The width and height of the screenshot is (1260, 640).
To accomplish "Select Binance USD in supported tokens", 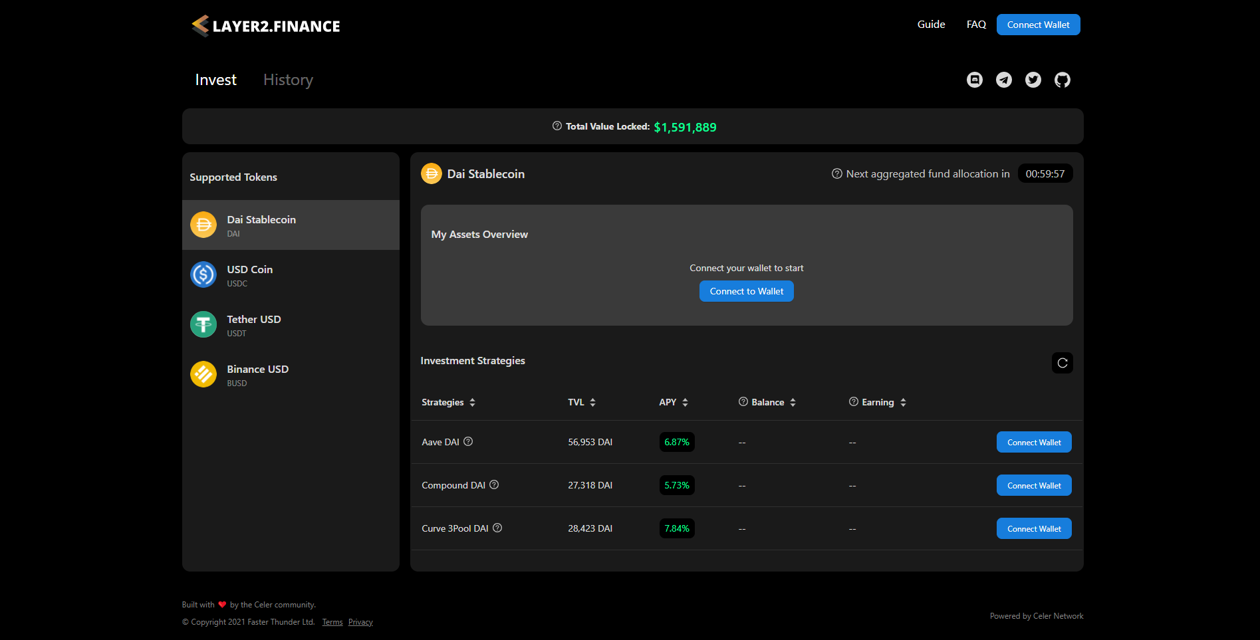I will tap(291, 374).
